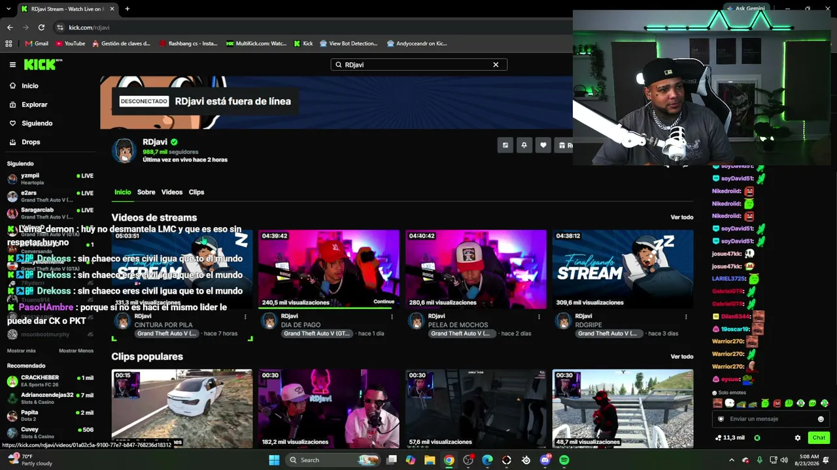Screen dimensions: 837x470
Task: Collapse followed channels with Mostrar Menos
Action: 76,351
